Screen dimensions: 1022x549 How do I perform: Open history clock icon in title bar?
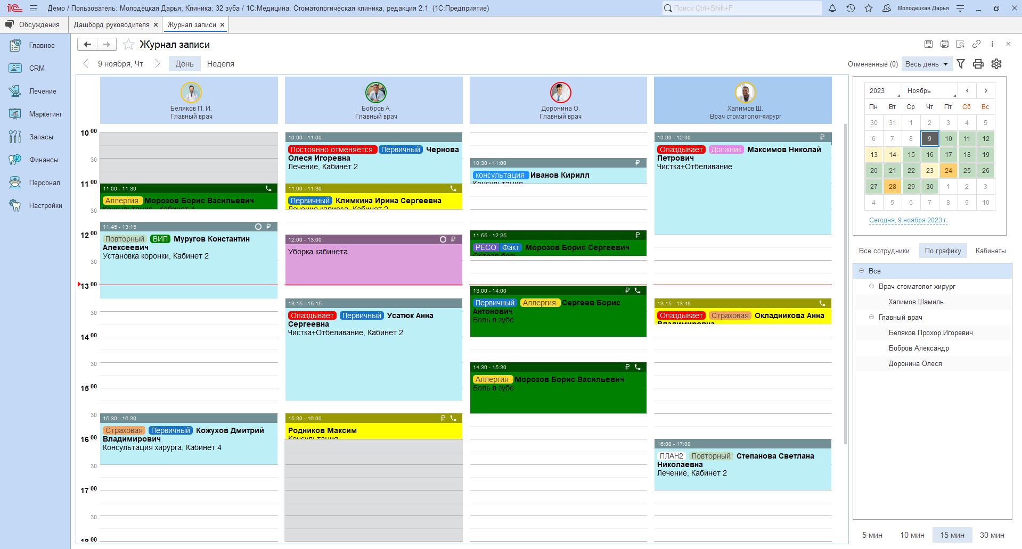[851, 9]
